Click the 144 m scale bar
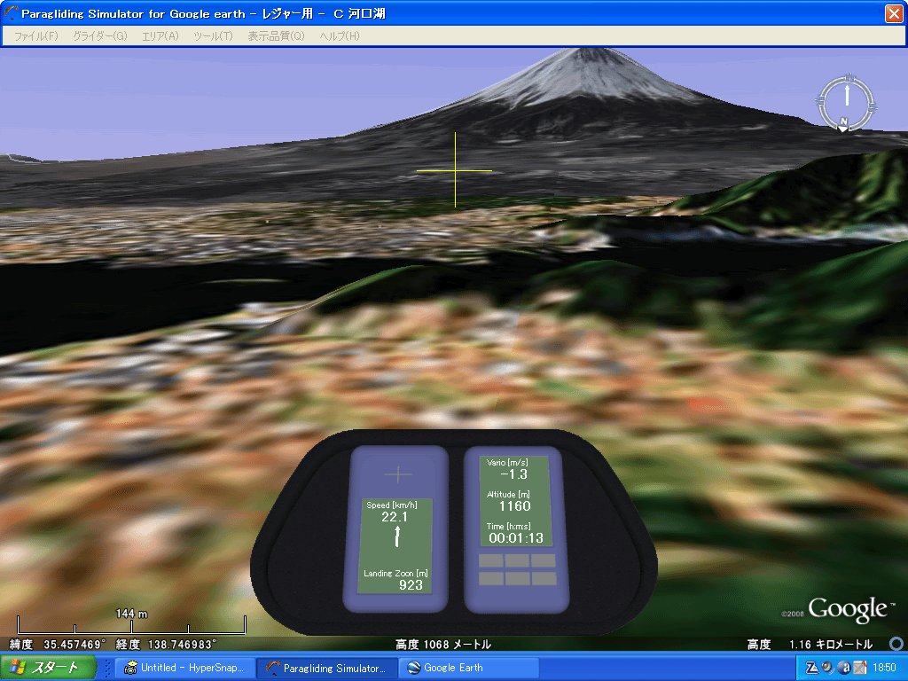Screen dimensions: 908x681 point(131,622)
